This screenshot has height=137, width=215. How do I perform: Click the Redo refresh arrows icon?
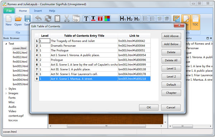48,19
